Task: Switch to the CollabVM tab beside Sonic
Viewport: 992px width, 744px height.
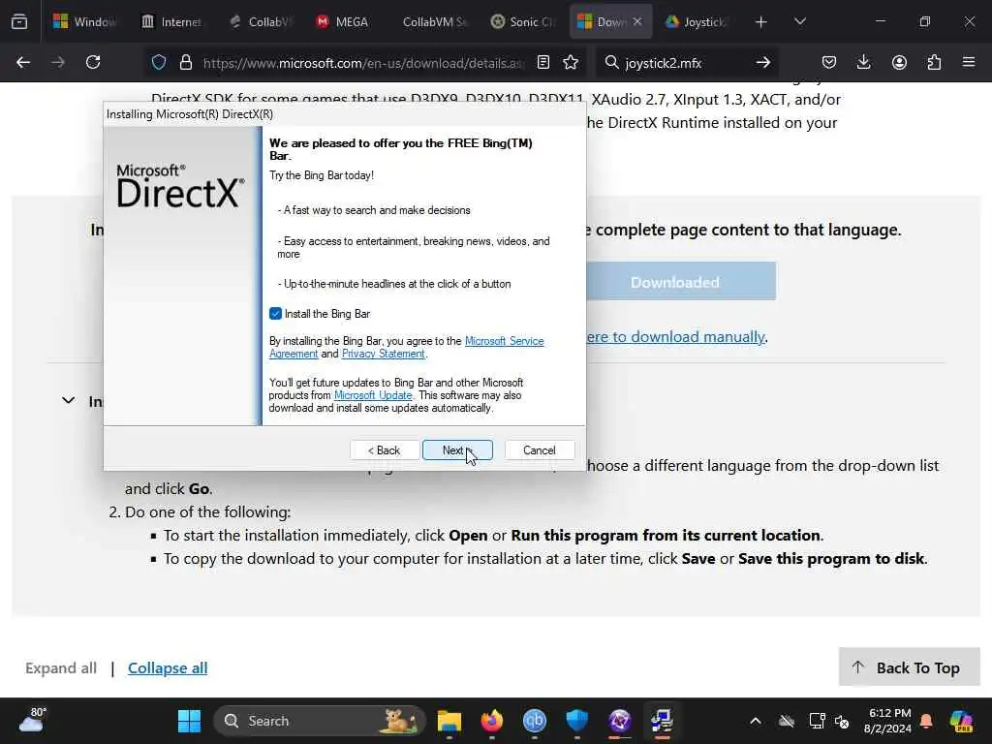Action: point(434,21)
